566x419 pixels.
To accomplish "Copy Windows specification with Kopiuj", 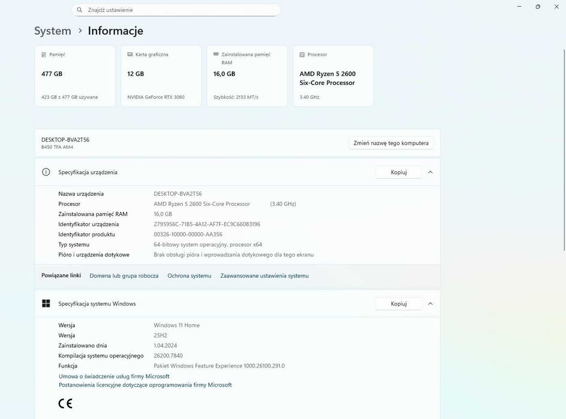I will click(399, 303).
